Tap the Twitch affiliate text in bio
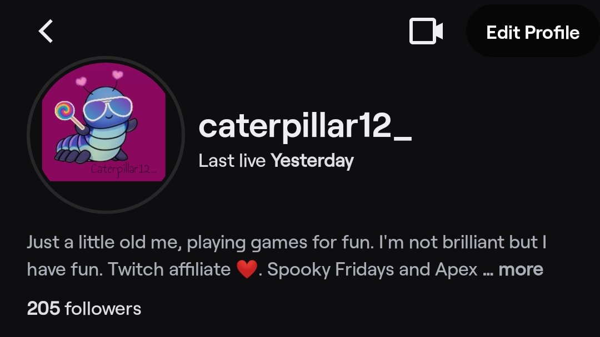600x337 pixels. [x=169, y=269]
